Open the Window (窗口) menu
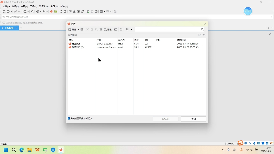Image resolution: width=274 pixels, height=154 pixels. click(54, 6)
